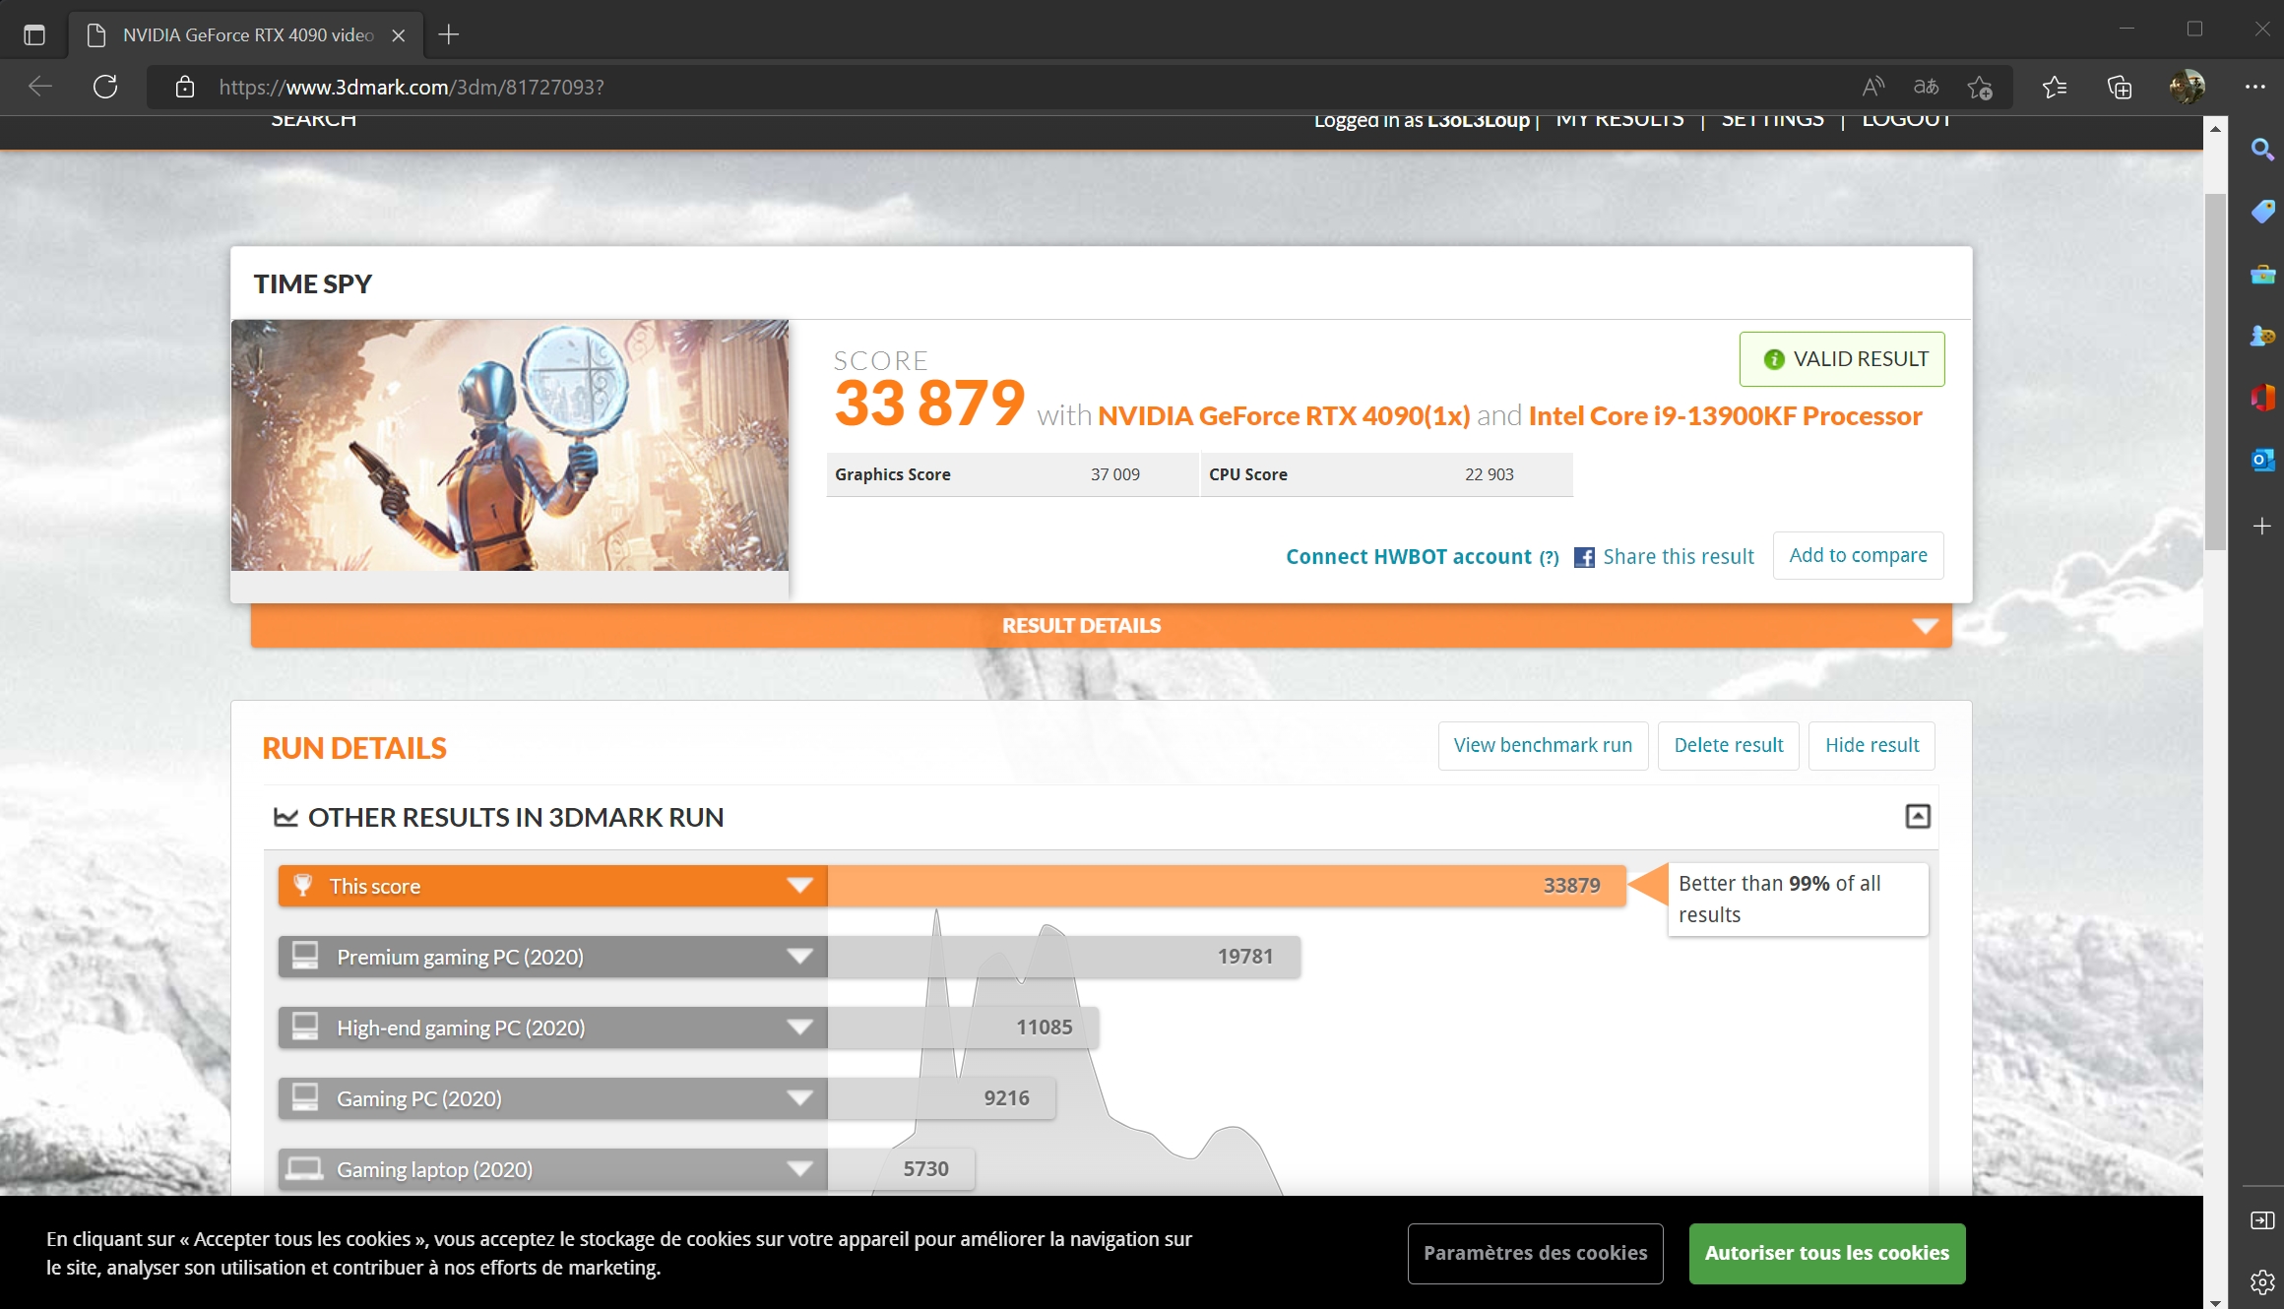Open the sidebar Shopping tag icon
This screenshot has width=2284, height=1309.
coord(2262,212)
